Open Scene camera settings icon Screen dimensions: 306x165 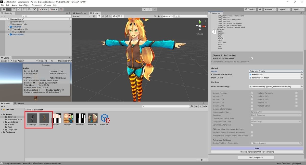click(160, 16)
